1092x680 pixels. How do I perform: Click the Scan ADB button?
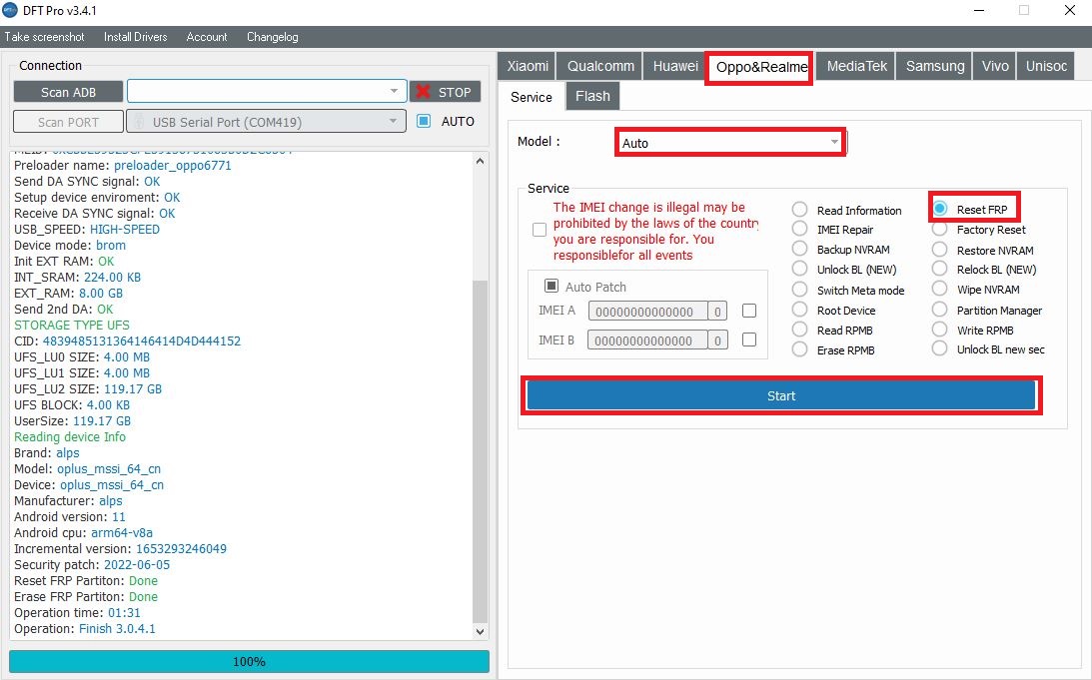(x=68, y=92)
